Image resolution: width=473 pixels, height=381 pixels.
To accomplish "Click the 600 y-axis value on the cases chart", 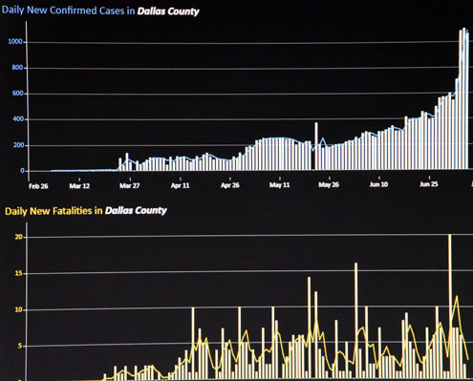I will pyautogui.click(x=17, y=94).
